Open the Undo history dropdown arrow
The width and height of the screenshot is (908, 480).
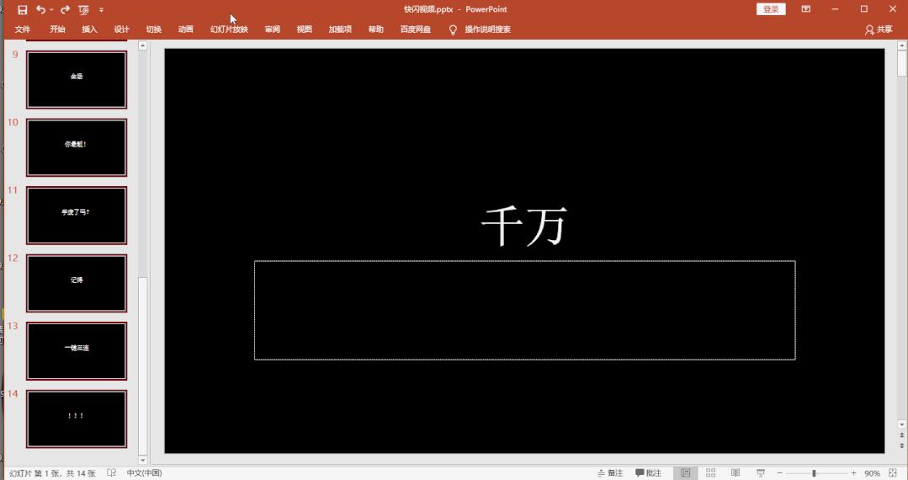tap(51, 9)
